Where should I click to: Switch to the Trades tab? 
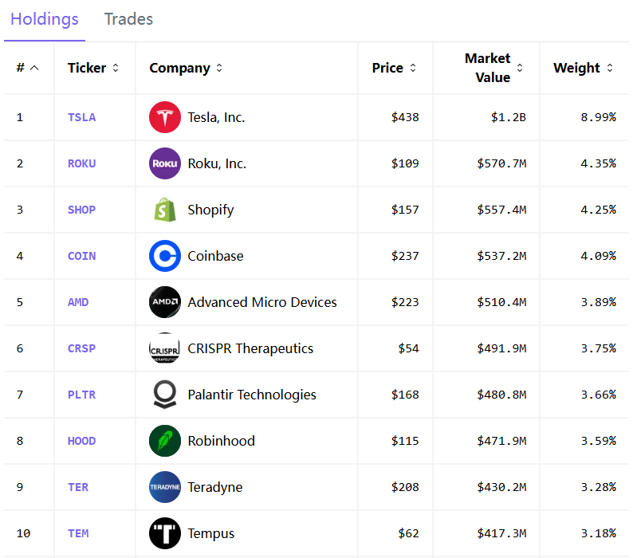128,19
